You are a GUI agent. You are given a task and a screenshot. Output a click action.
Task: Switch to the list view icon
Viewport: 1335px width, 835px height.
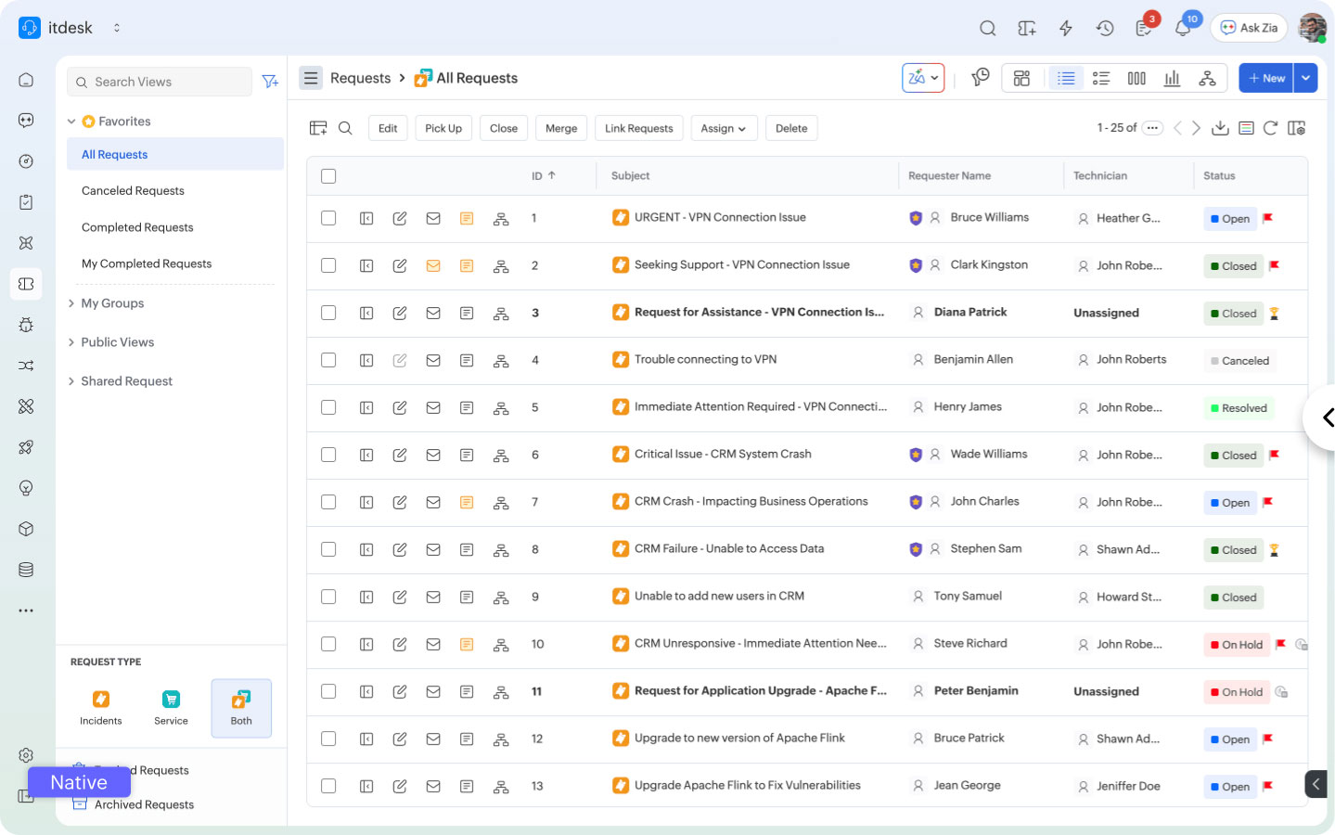coord(1066,78)
